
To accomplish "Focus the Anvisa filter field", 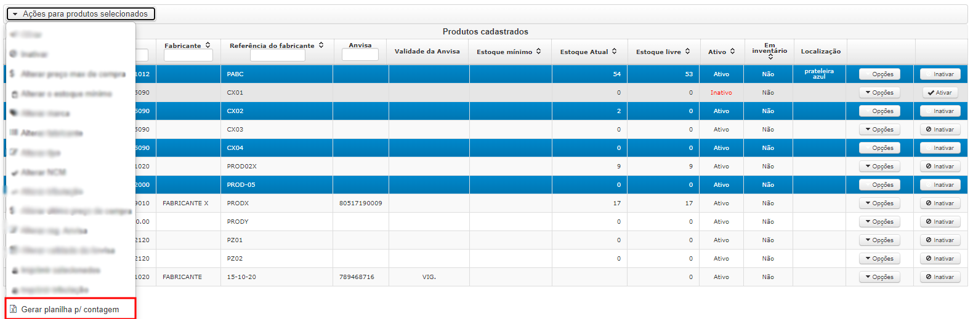I will tap(360, 55).
